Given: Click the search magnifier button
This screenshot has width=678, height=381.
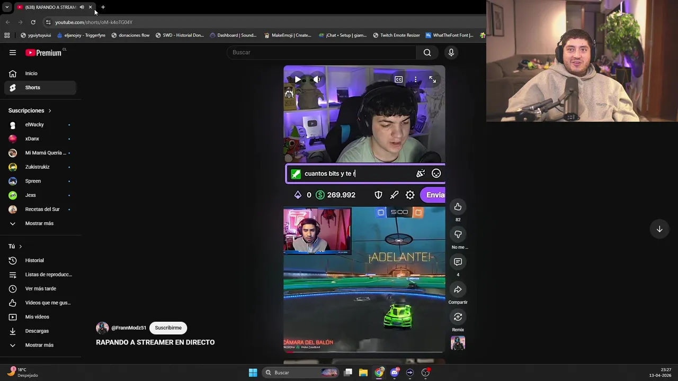Looking at the screenshot, I should click(427, 52).
